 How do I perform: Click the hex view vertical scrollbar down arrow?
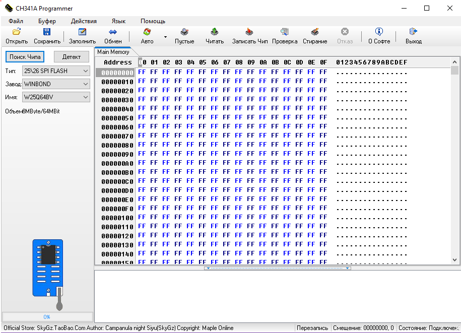click(454, 259)
